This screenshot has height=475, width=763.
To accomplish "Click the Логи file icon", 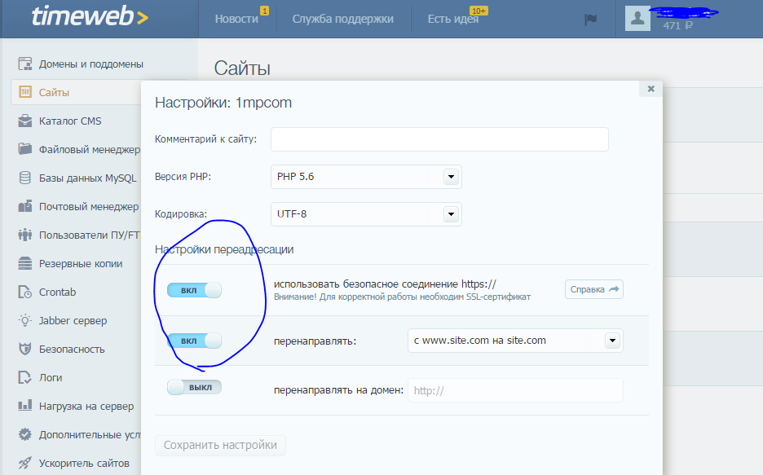I will [24, 377].
